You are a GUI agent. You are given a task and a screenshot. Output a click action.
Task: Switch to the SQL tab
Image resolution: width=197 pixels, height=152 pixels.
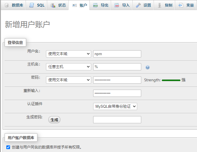click(36, 5)
